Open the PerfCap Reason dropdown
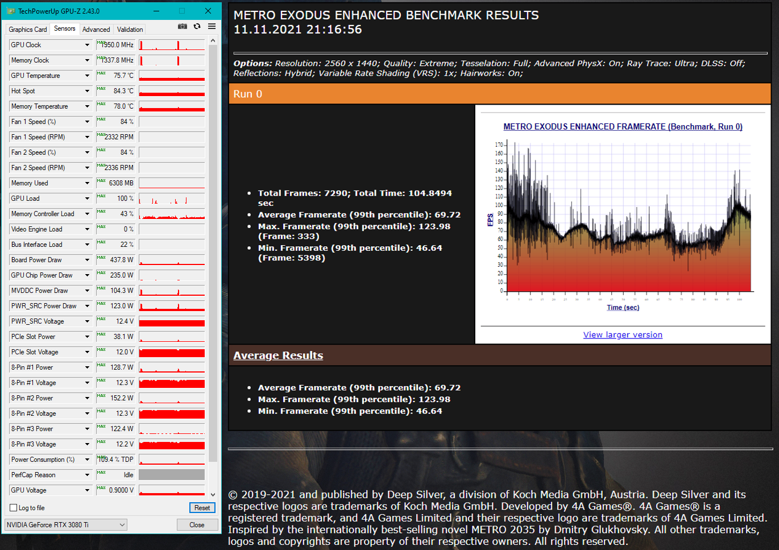This screenshot has height=550, width=779. point(87,475)
